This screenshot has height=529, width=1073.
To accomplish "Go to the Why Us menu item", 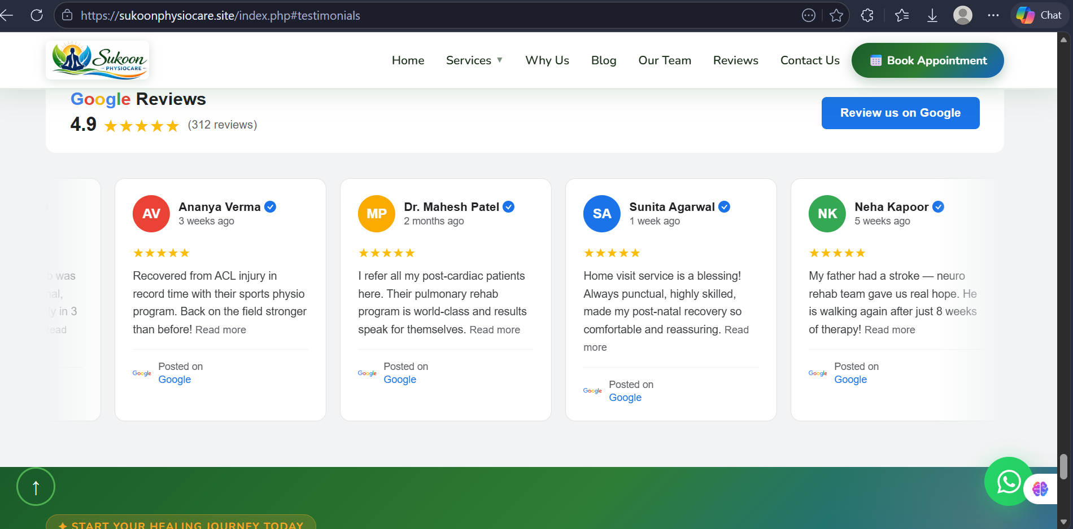I will pyautogui.click(x=547, y=60).
